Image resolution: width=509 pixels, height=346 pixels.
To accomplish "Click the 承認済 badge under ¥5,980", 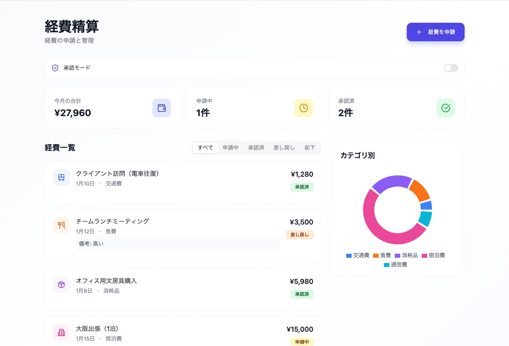I will (x=302, y=294).
